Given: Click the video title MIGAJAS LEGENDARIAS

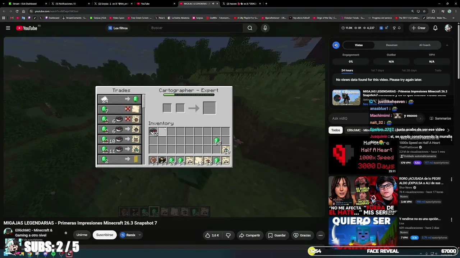Looking at the screenshot, I should [x=80, y=223].
